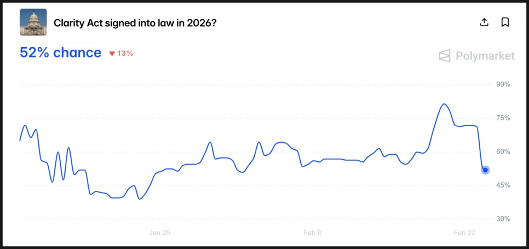Click the 90% axis label
The height and width of the screenshot is (249, 529).
(503, 85)
